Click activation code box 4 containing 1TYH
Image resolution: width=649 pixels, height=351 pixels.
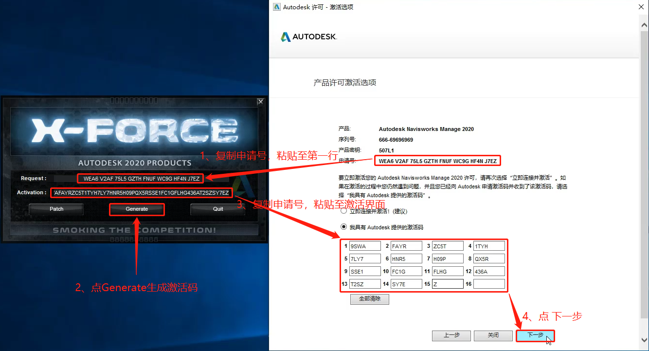(489, 246)
